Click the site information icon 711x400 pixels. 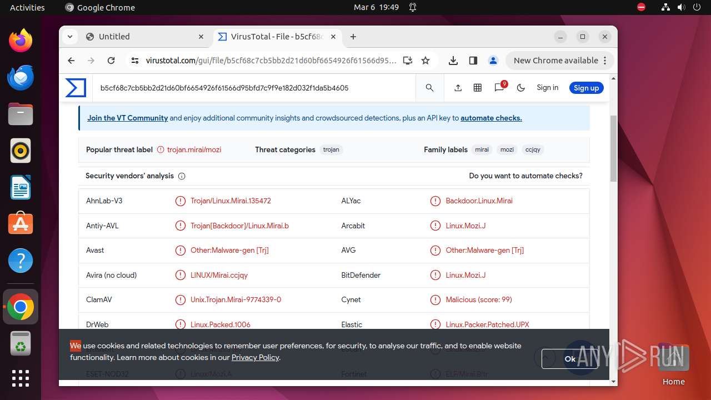click(135, 61)
